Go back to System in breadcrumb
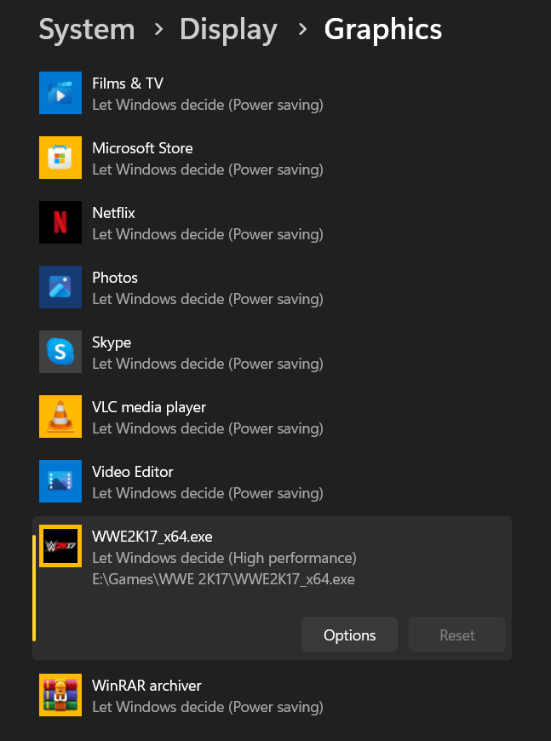551x741 pixels. coord(87,30)
